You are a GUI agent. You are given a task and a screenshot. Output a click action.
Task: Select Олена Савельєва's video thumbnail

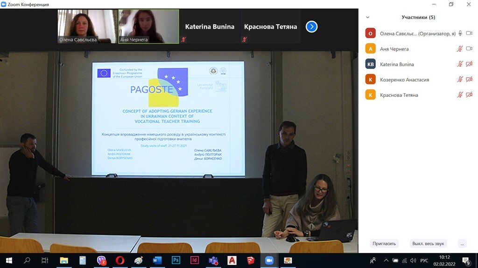click(87, 27)
